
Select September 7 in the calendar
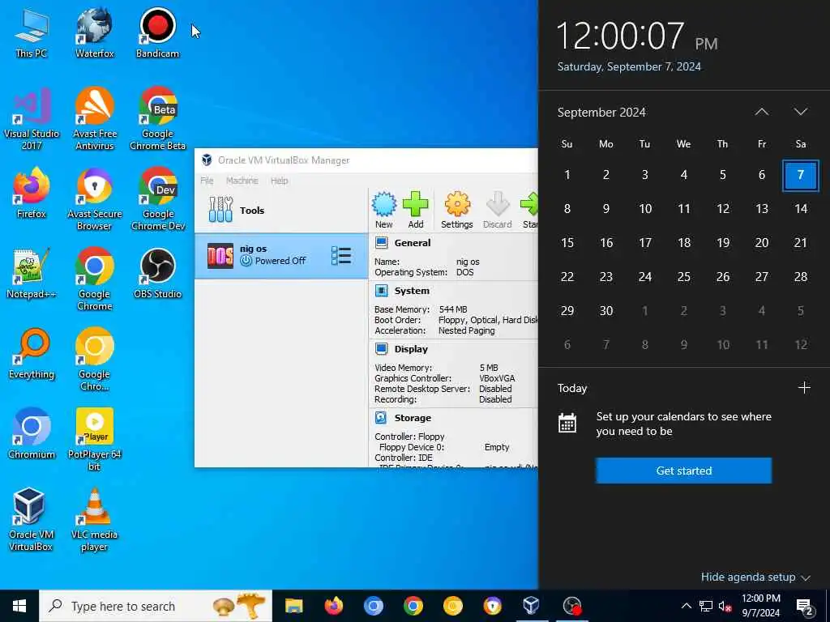(x=800, y=175)
